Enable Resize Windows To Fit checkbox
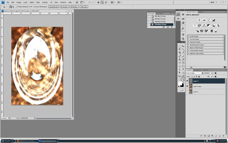228x143 pixels. point(17,7)
